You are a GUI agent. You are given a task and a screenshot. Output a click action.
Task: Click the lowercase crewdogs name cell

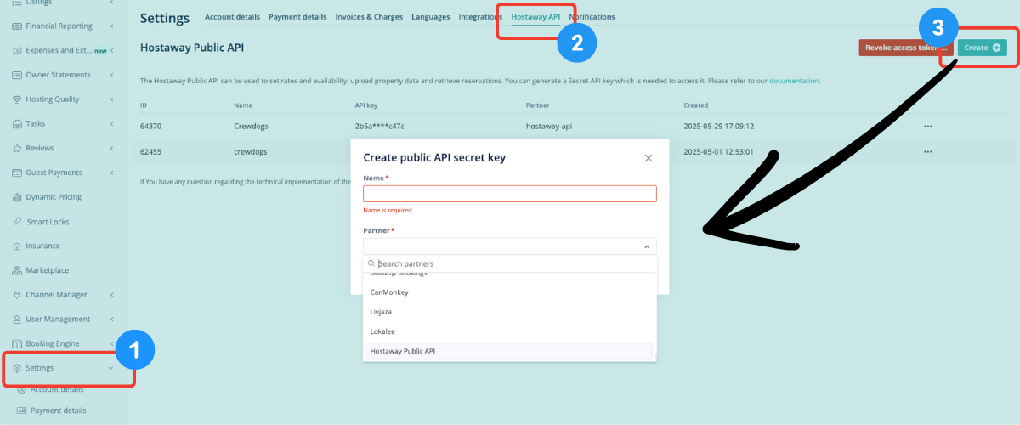pos(251,151)
